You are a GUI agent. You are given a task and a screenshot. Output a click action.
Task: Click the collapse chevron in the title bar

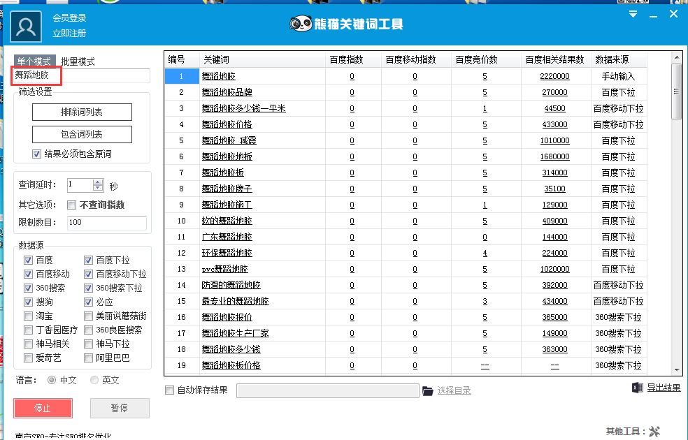point(633,13)
